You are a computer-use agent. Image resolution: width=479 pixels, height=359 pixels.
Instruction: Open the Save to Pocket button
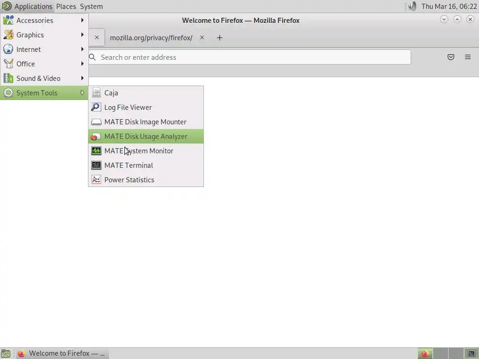pyautogui.click(x=451, y=57)
